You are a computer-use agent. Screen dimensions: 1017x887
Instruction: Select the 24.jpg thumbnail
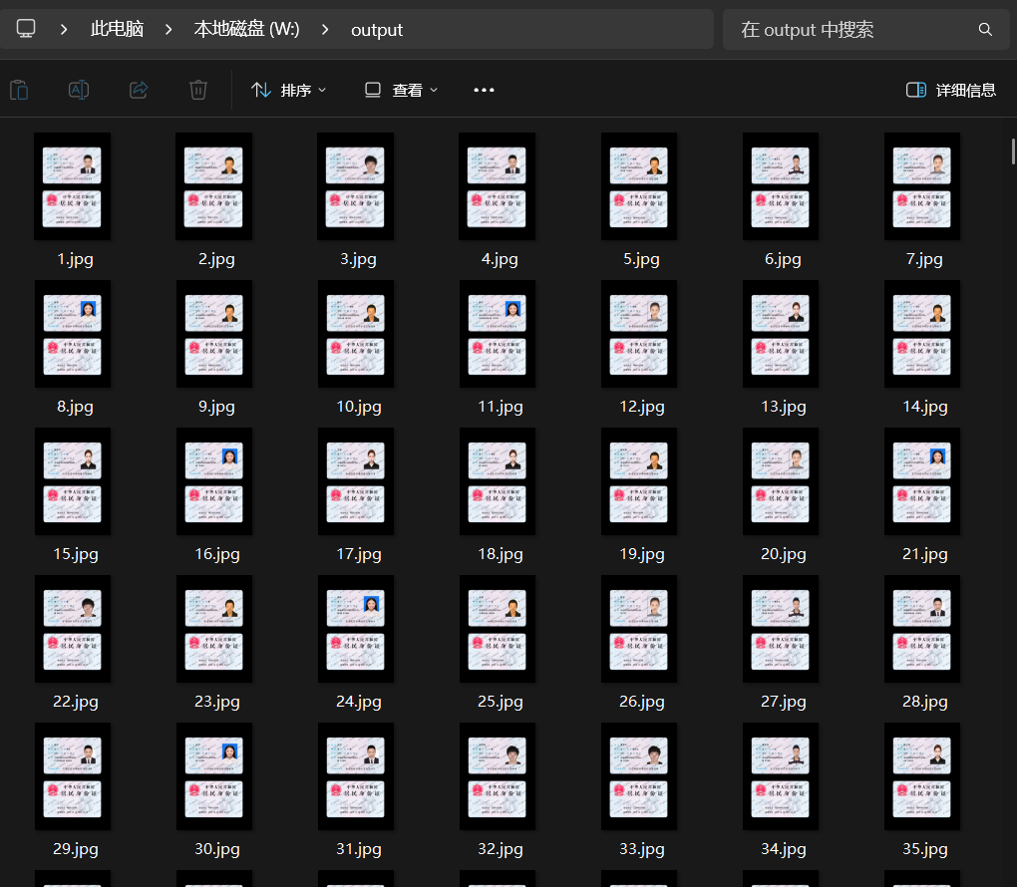[x=355, y=629]
